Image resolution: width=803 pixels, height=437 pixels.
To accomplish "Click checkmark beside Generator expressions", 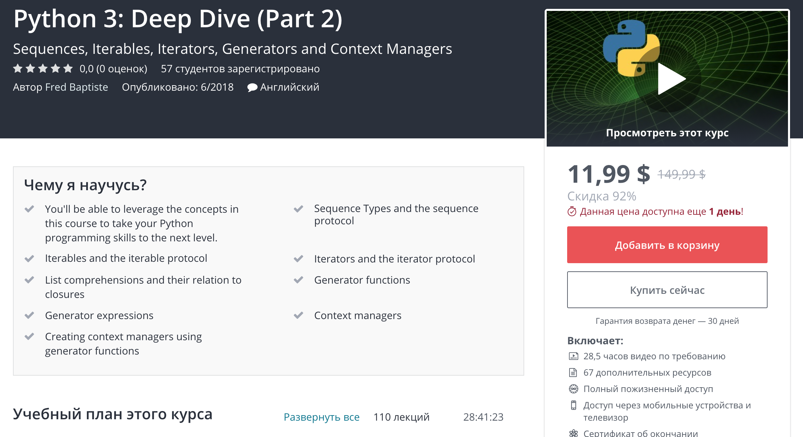I will tap(29, 315).
